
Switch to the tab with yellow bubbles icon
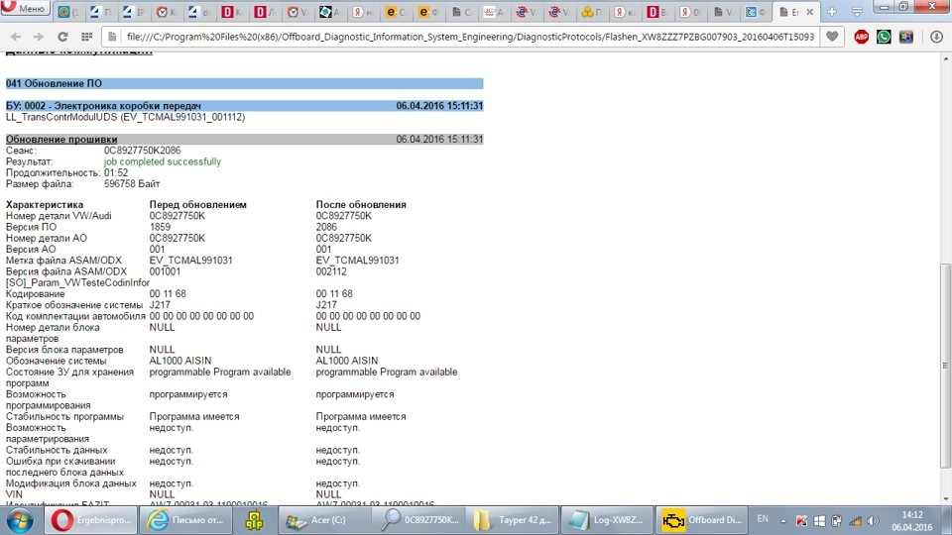(x=591, y=12)
